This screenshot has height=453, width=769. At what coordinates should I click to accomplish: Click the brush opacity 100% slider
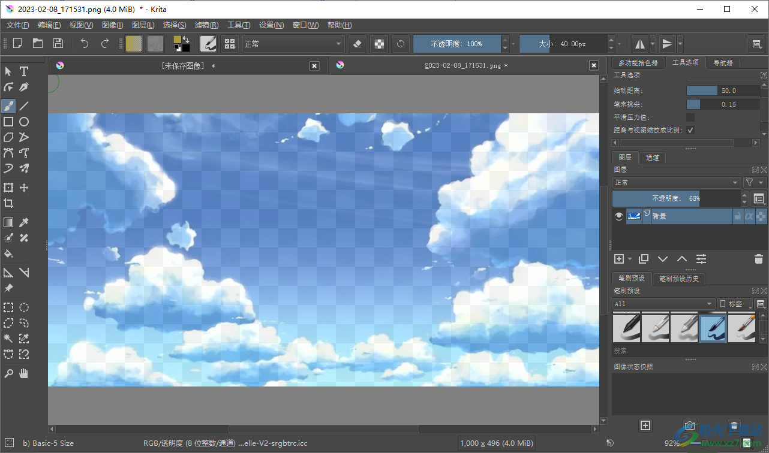(457, 44)
